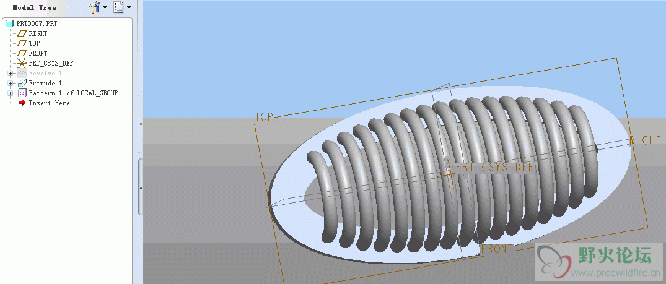Click the FRONT plane label in viewport
Image resolution: width=666 pixels, height=284 pixels.
[x=497, y=249]
